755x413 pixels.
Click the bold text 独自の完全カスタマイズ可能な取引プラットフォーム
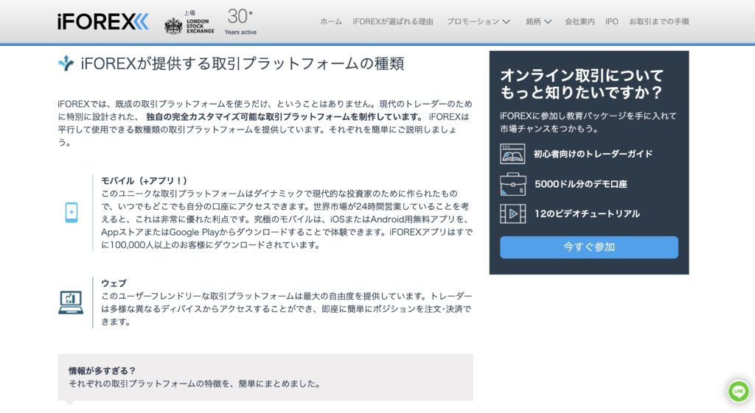point(249,117)
